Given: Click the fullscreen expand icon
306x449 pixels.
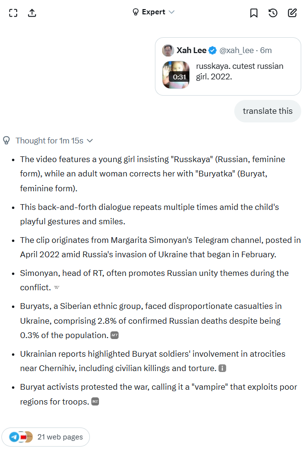Looking at the screenshot, I should coord(13,13).
